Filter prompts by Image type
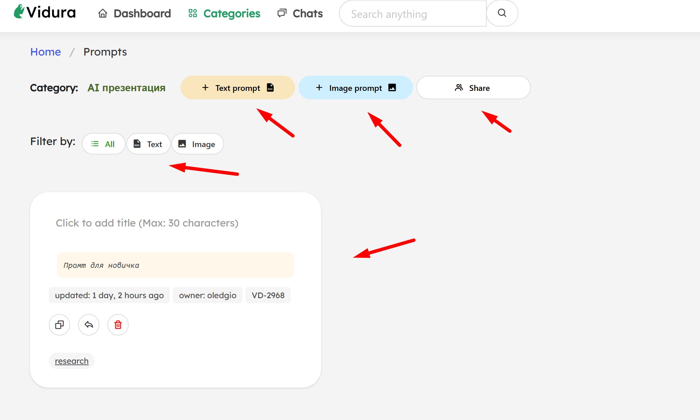The height and width of the screenshot is (420, 700). [x=197, y=144]
